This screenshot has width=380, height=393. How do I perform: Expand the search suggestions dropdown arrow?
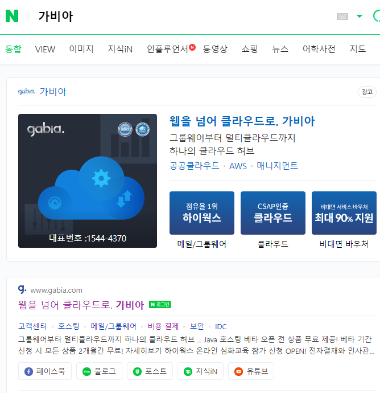click(x=360, y=17)
